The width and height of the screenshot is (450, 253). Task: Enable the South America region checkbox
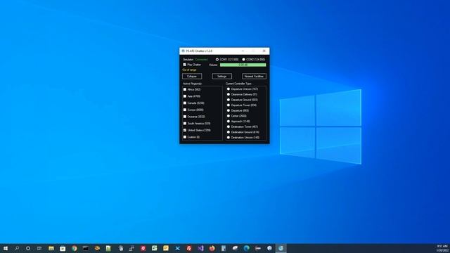click(x=185, y=124)
